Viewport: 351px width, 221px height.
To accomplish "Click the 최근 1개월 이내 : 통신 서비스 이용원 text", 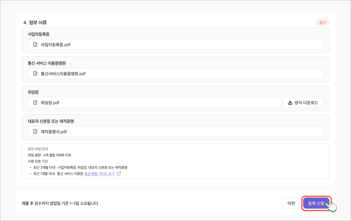I will coord(58,173).
